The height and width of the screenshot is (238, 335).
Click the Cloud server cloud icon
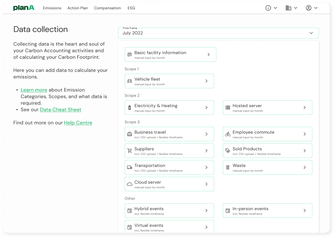pos(130,184)
